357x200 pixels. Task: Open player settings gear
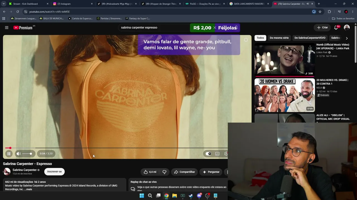226,154
